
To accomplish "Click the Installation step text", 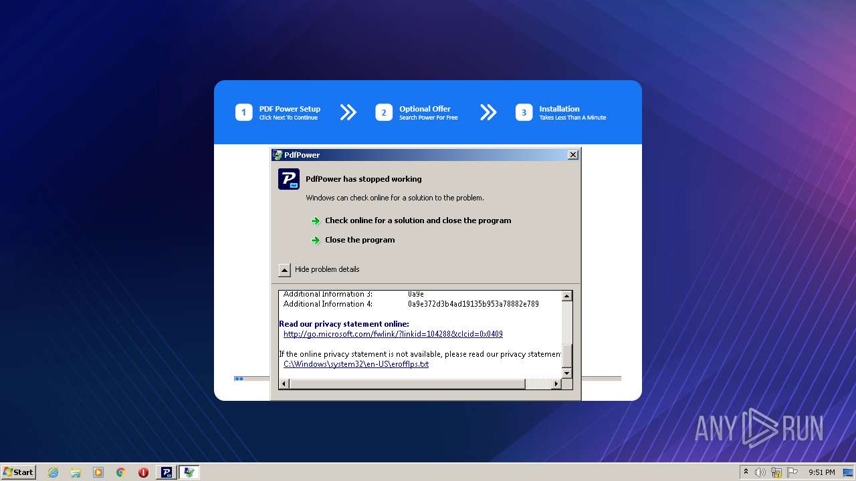I will pos(572,112).
